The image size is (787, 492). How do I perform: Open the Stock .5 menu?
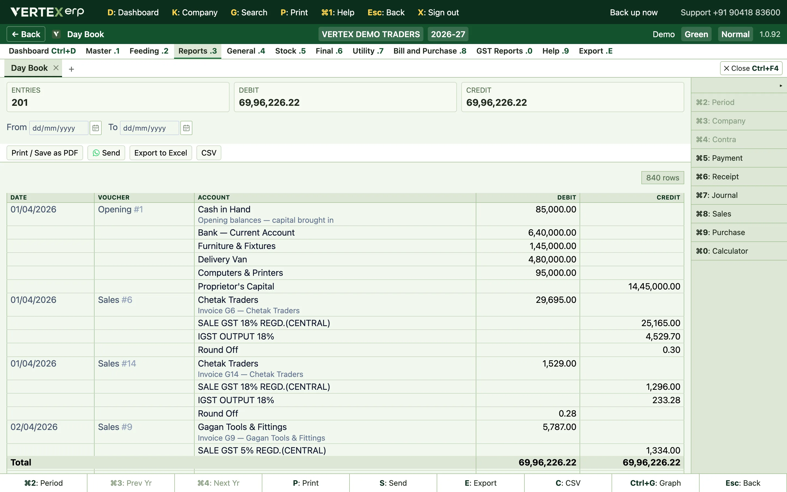(290, 51)
